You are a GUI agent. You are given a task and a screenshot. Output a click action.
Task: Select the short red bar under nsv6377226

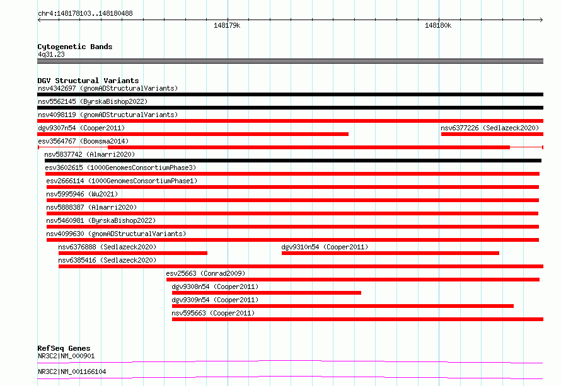coord(492,134)
